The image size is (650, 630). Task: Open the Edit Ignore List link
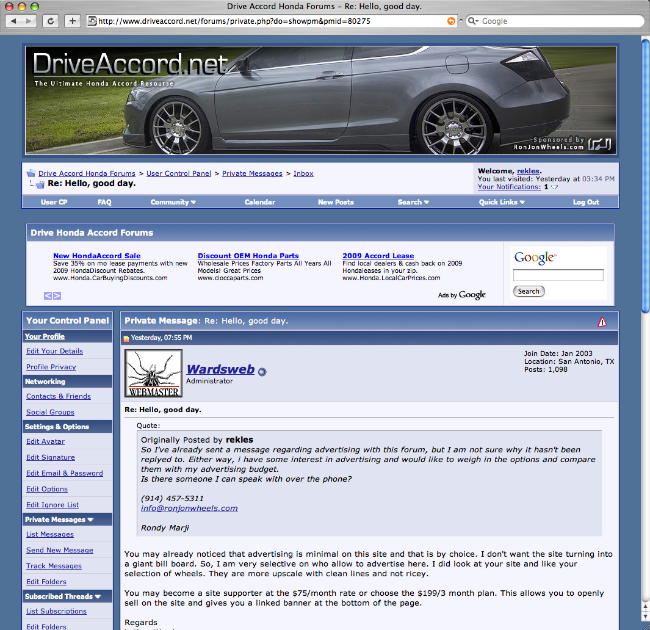click(x=52, y=505)
